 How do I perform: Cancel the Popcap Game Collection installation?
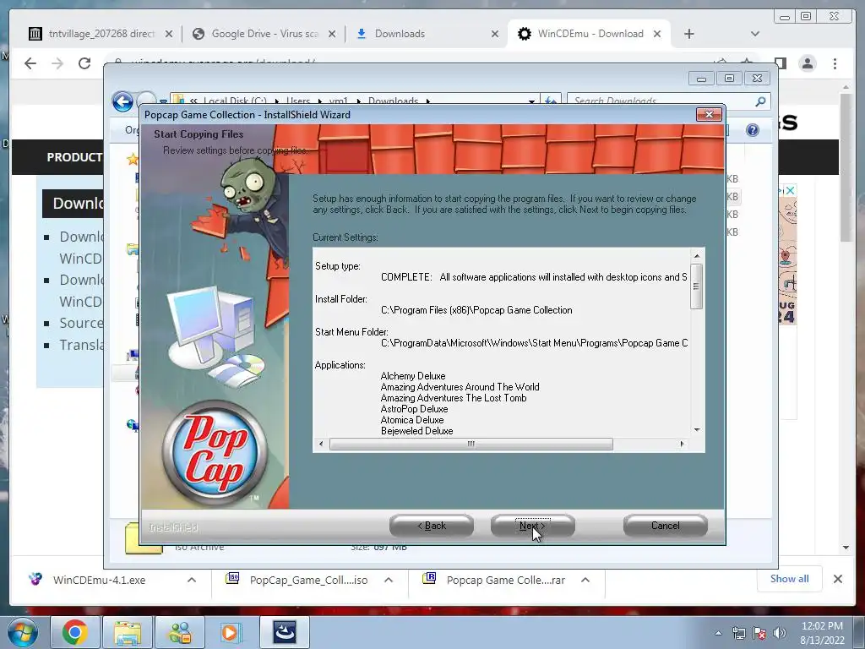[666, 526]
